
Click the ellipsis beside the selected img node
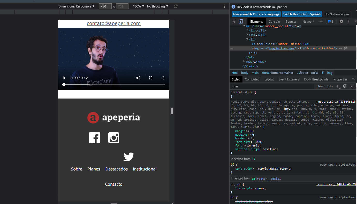pos(232,48)
